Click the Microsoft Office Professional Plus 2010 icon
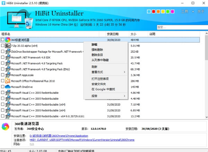This screenshot has width=208, height=152. [8, 81]
